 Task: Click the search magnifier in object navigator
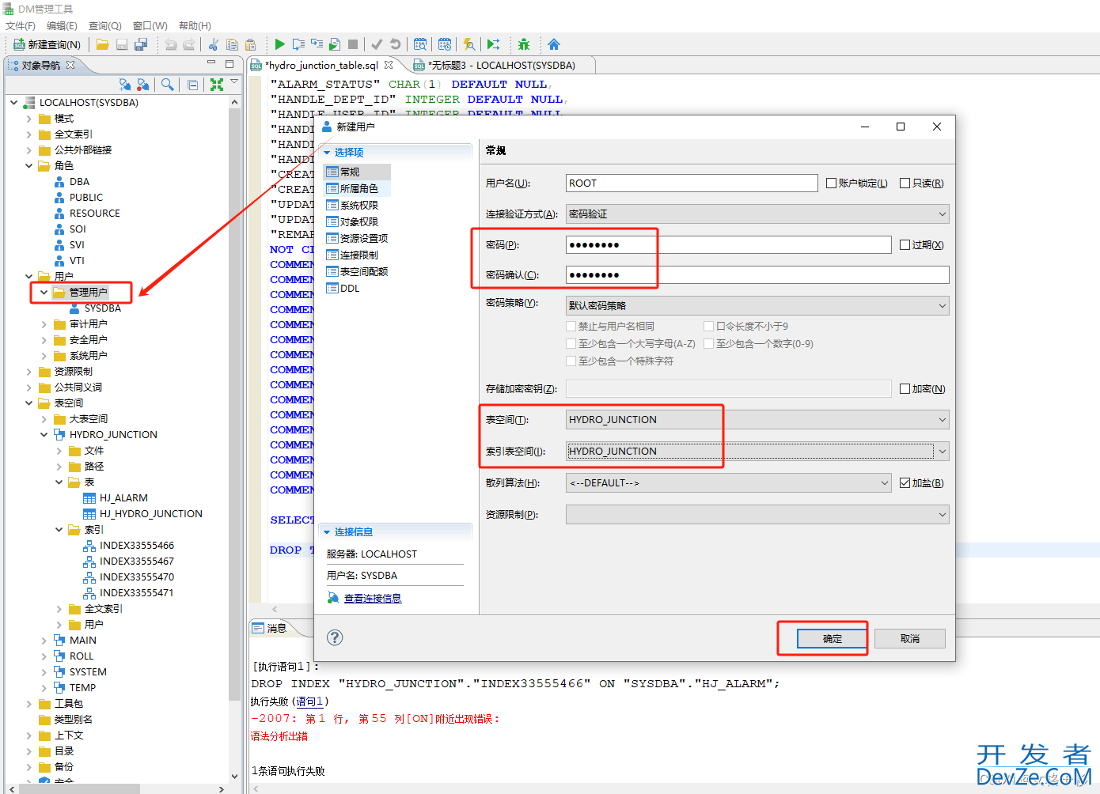click(x=167, y=84)
